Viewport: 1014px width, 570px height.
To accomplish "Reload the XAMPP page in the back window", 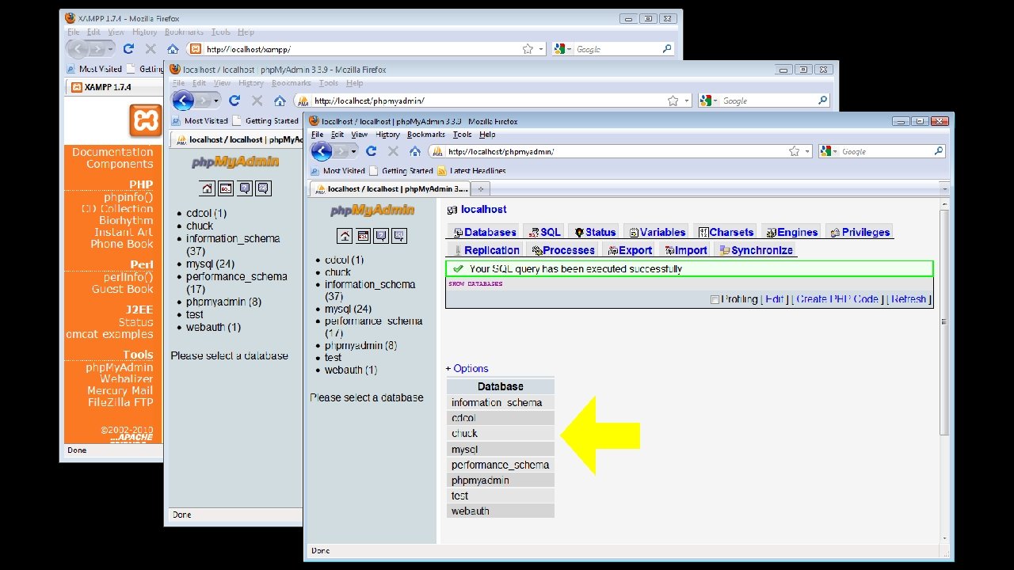I will pyautogui.click(x=128, y=49).
